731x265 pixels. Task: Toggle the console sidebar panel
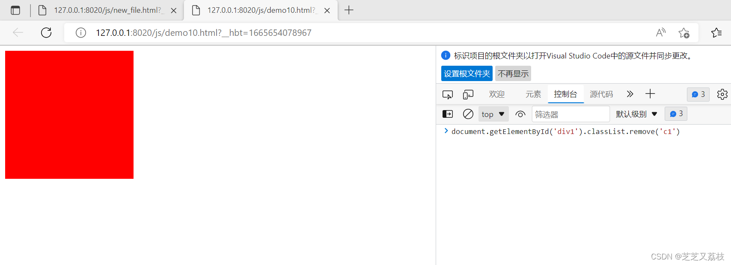[x=447, y=114]
